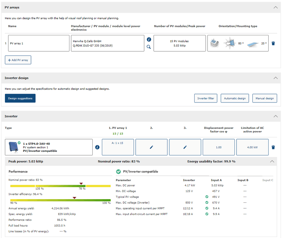Open the Inverter filter
The width and height of the screenshot is (282, 238).
pyautogui.click(x=206, y=98)
